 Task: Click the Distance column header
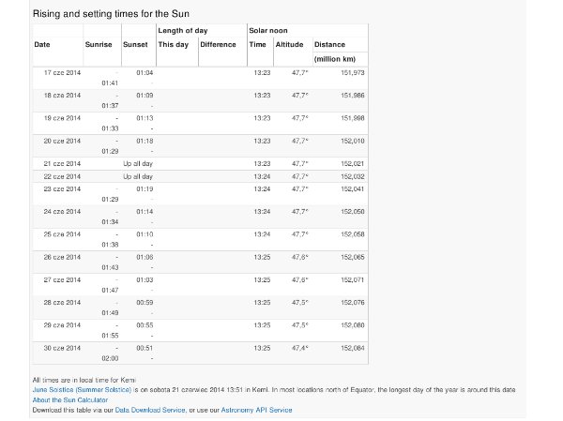(x=329, y=44)
